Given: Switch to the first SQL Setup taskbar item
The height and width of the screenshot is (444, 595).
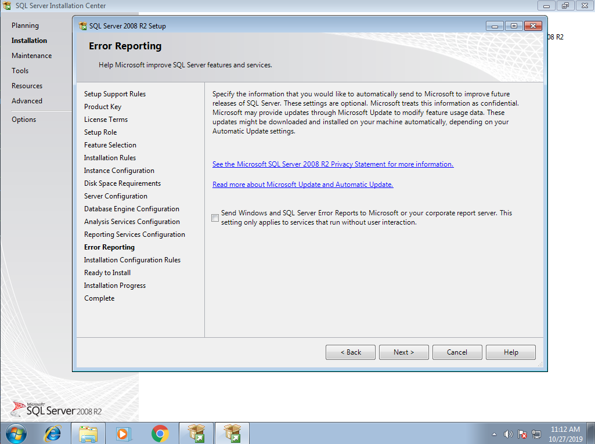Looking at the screenshot, I should [196, 434].
